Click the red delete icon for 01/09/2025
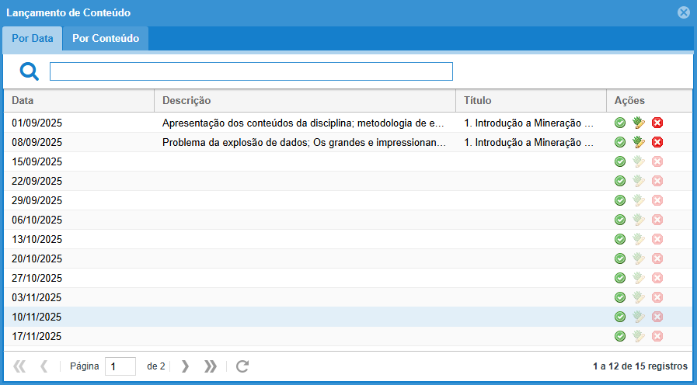 pos(657,123)
